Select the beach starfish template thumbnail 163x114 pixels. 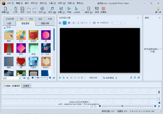click(x=9, y=35)
